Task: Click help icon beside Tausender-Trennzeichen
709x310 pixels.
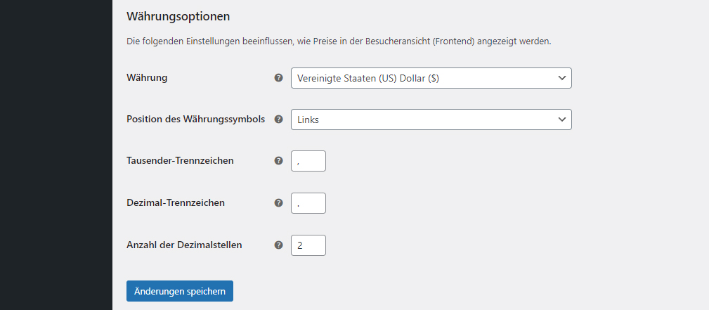Action: (x=278, y=161)
